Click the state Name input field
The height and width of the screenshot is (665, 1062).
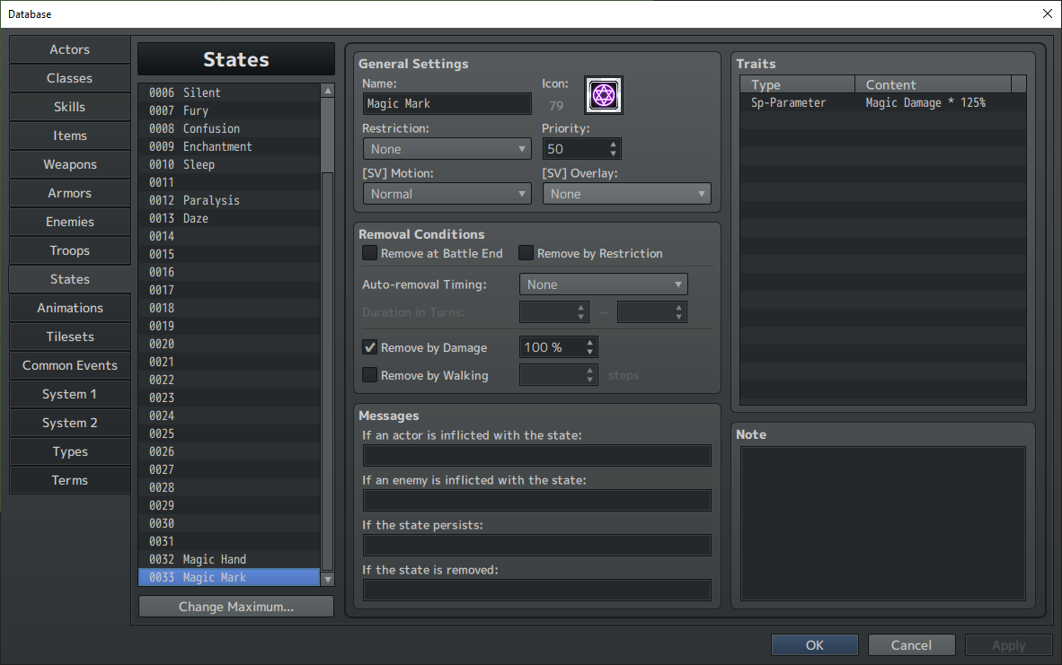point(447,103)
